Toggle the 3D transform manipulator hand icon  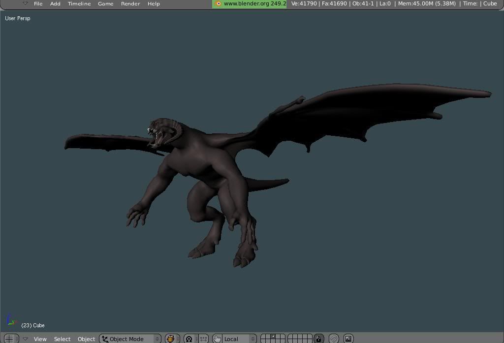pos(217,339)
